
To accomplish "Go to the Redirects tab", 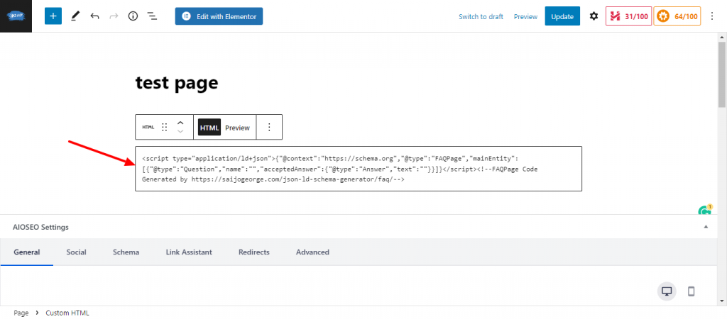I will (x=254, y=252).
